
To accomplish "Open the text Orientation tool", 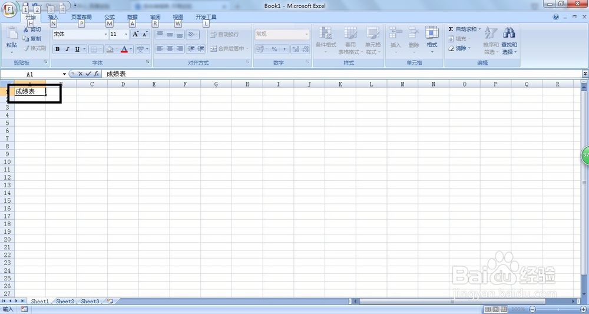I will click(193, 35).
